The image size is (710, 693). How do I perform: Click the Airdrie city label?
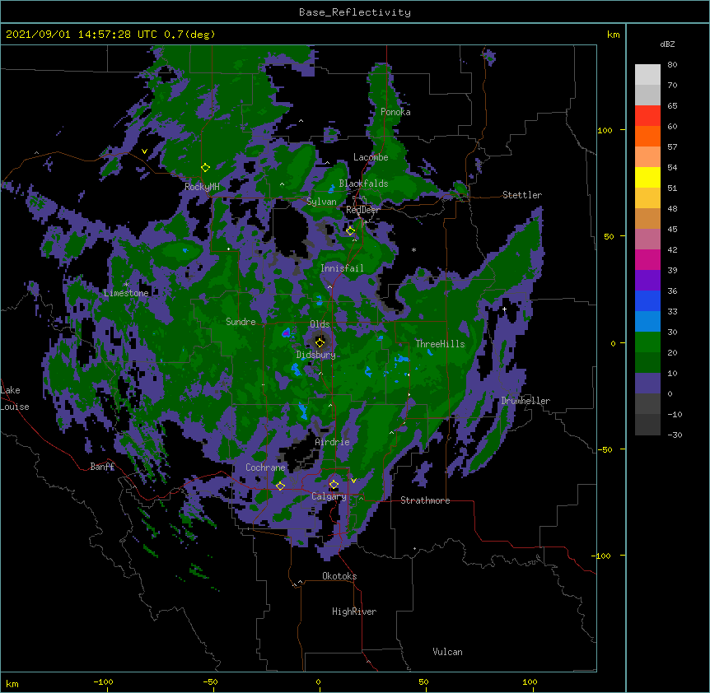[x=332, y=442]
